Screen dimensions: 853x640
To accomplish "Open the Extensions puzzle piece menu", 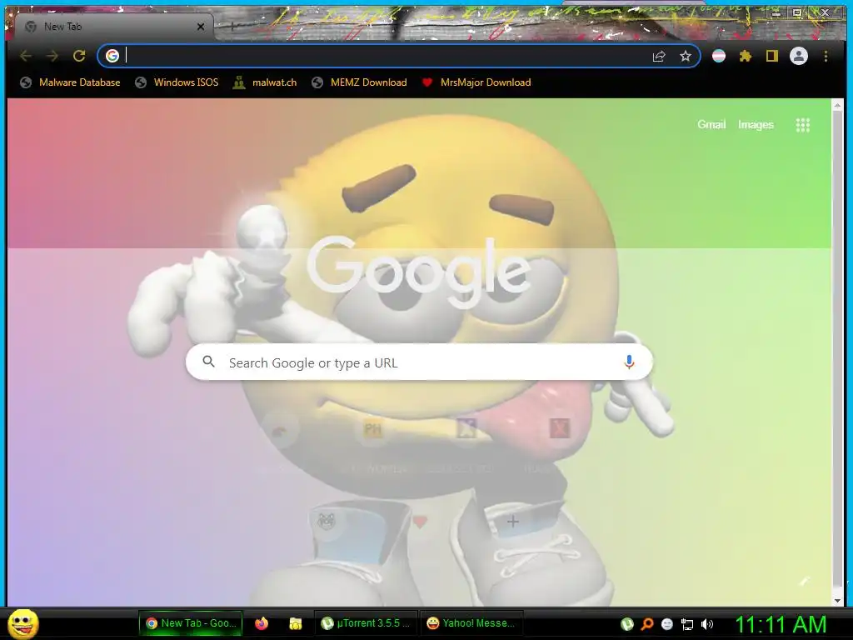I will coord(746,56).
